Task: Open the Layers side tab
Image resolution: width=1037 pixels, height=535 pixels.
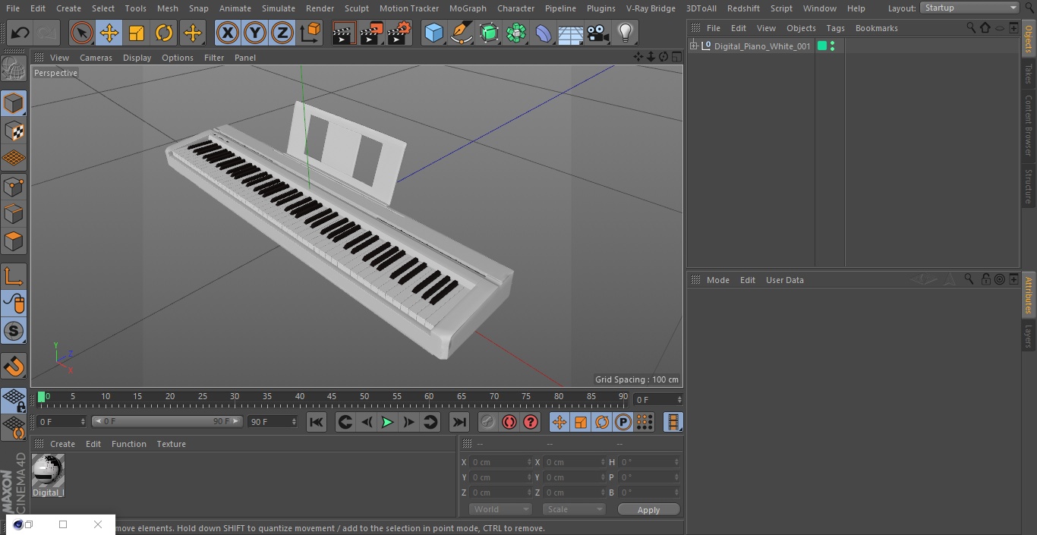Action: click(x=1029, y=335)
